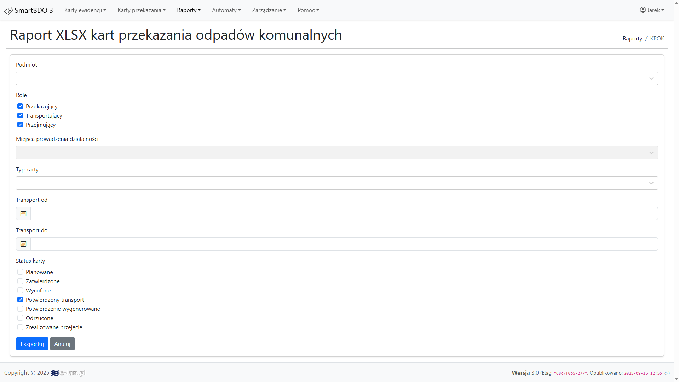Screen dimensions: 679x382
Task: Click the e-lan.pl footer logo
Action: click(x=69, y=373)
